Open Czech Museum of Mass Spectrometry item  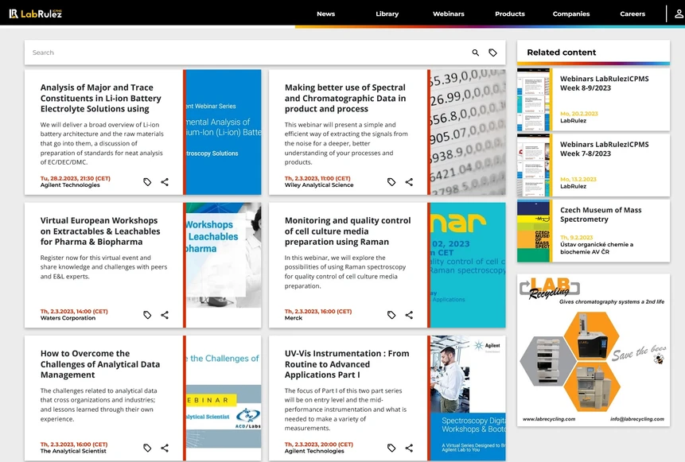[601, 215]
